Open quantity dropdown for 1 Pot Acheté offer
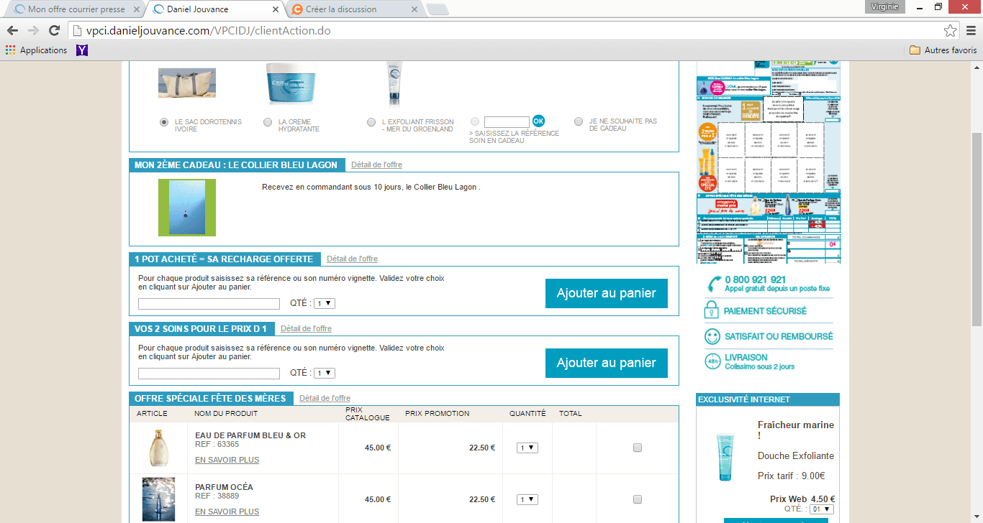Image resolution: width=983 pixels, height=523 pixels. (x=325, y=304)
